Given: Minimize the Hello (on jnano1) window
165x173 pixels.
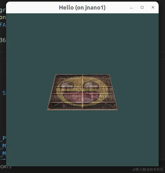Looking at the screenshot, I should tap(131, 8).
